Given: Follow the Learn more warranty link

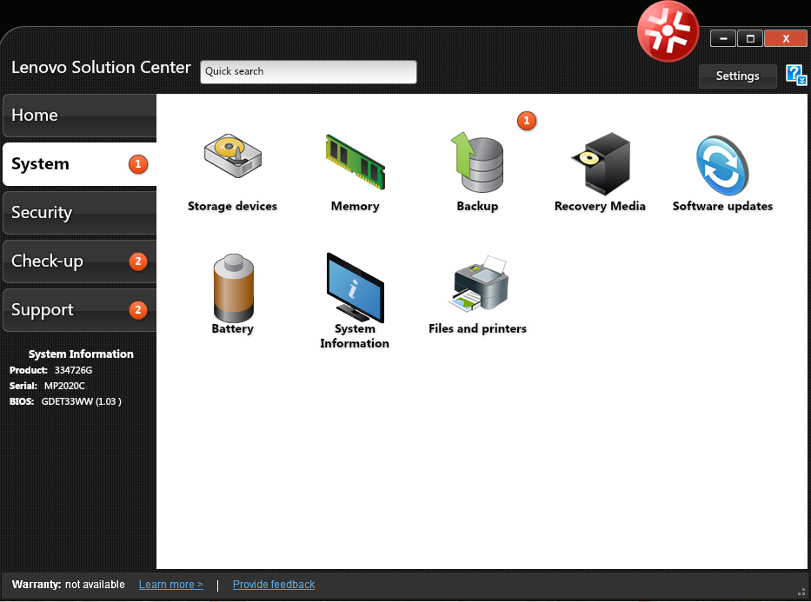Looking at the screenshot, I should tap(170, 585).
